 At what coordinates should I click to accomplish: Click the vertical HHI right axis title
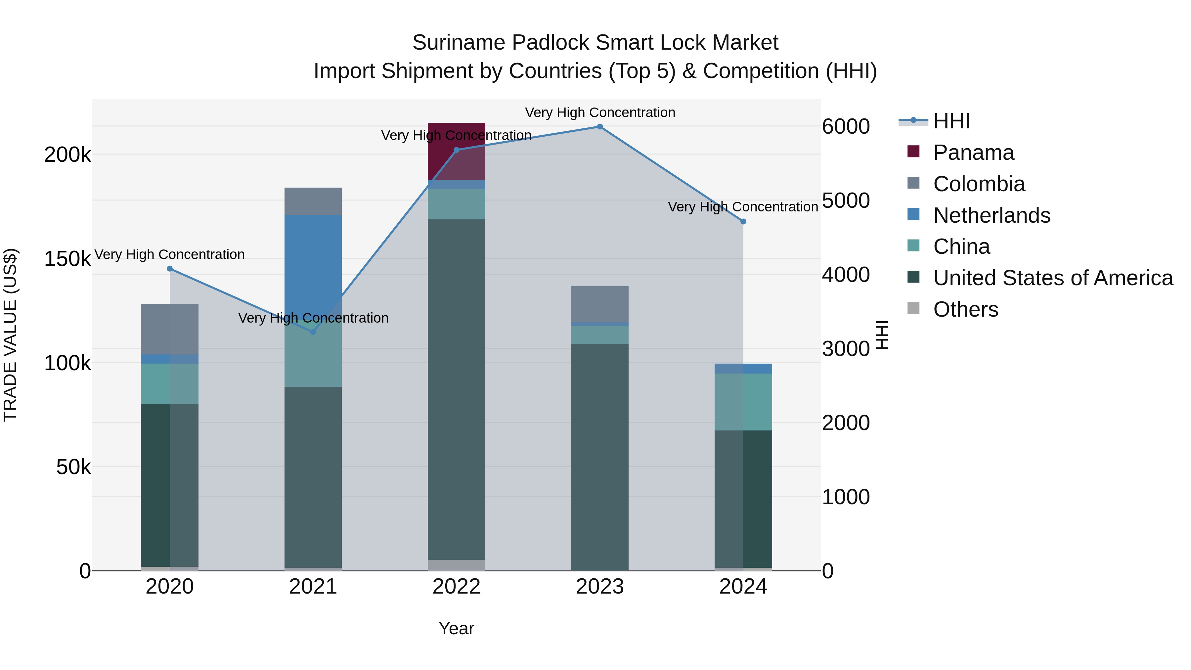coord(882,335)
